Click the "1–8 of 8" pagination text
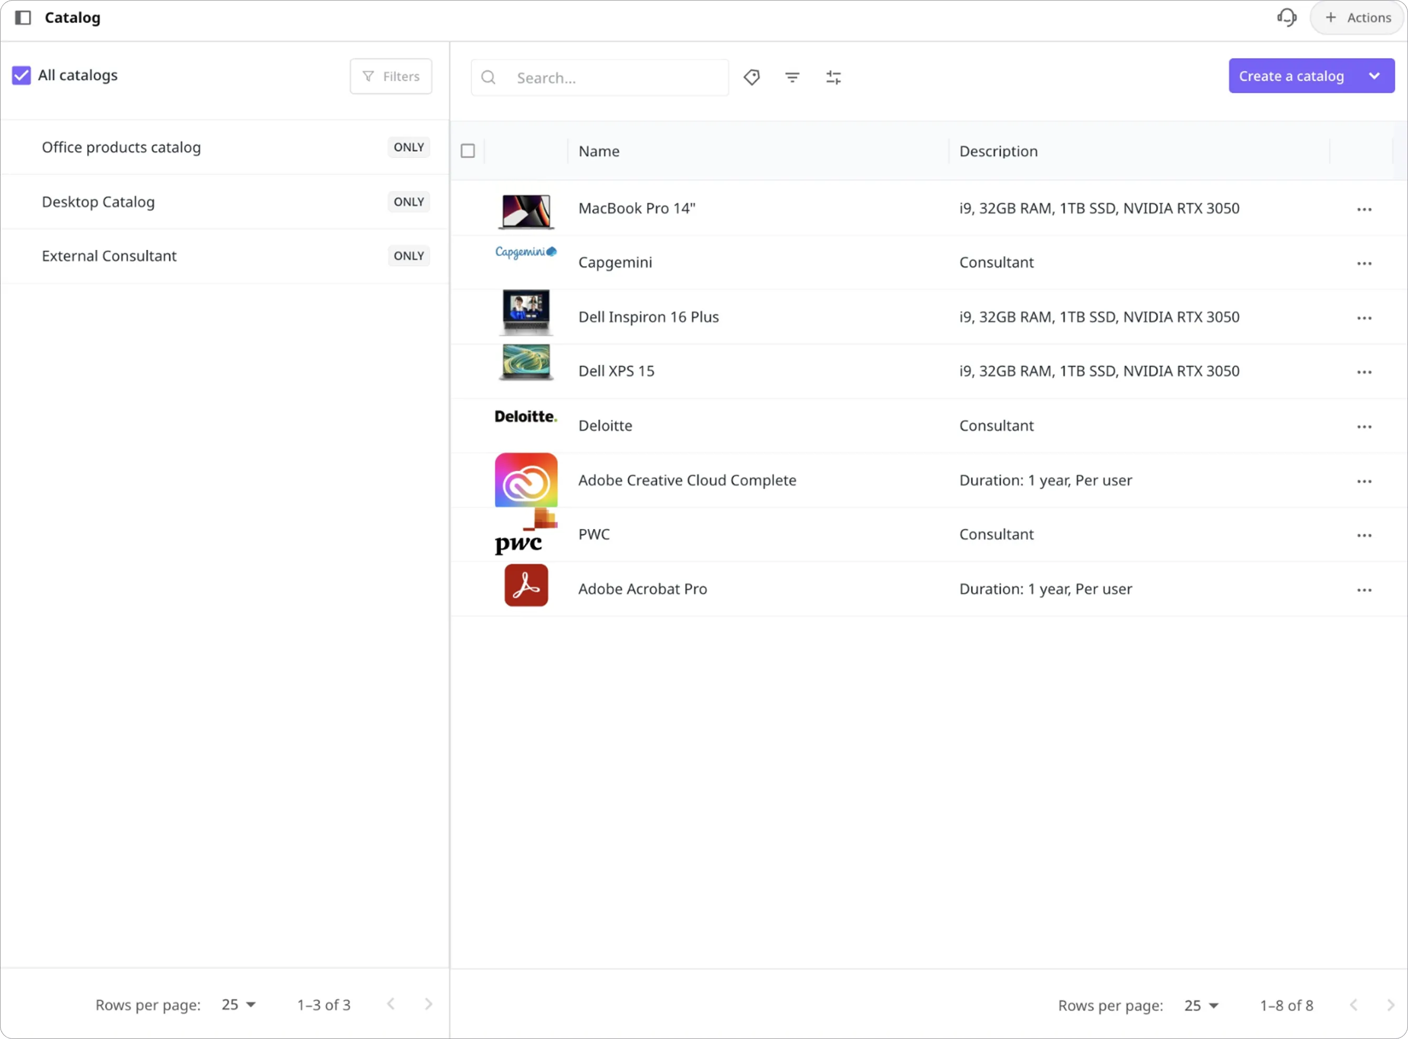 tap(1287, 1005)
